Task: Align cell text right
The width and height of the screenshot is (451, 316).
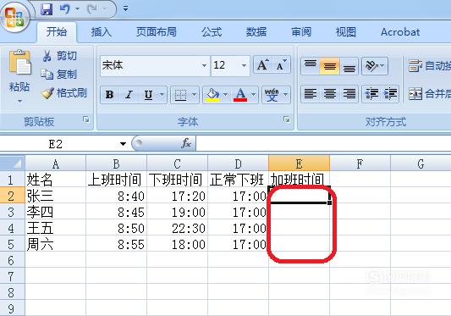Action: pos(349,94)
